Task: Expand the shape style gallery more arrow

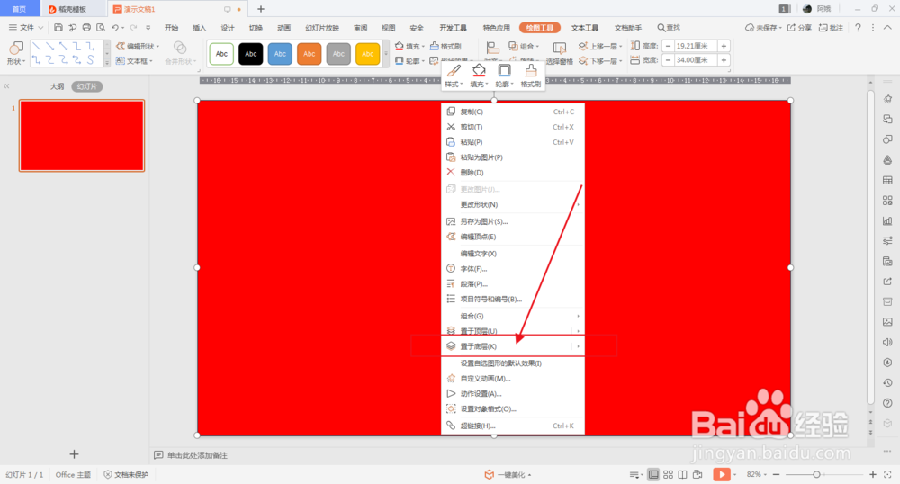Action: pyautogui.click(x=386, y=54)
